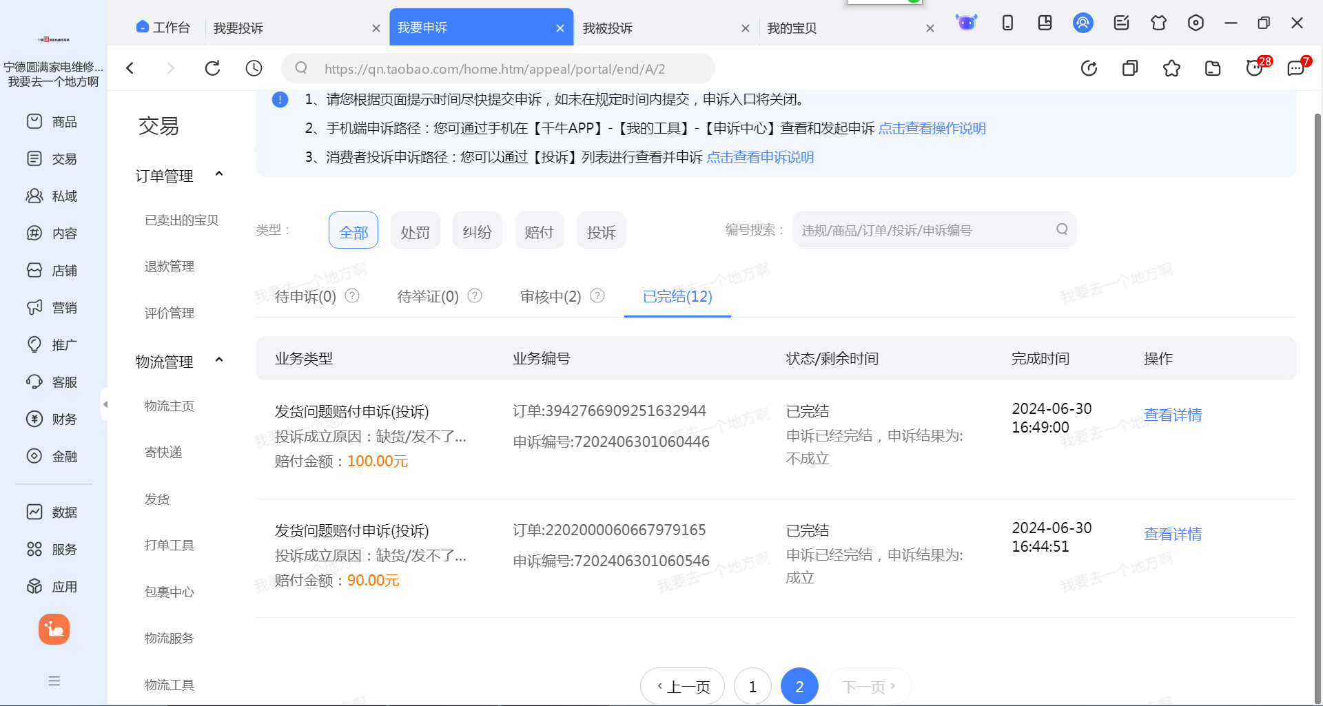
Task: Go to previous page 上一页
Action: (x=682, y=686)
